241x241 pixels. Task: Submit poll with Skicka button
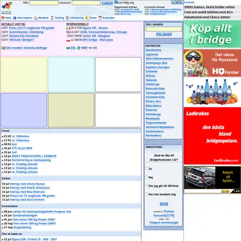(x=164, y=204)
